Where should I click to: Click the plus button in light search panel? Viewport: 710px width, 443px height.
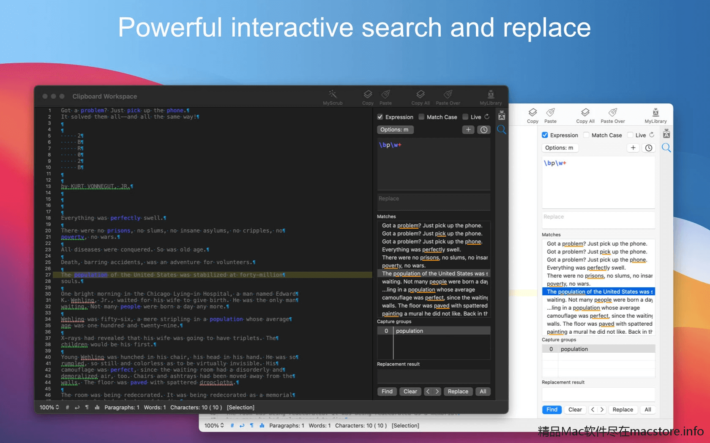pyautogui.click(x=633, y=148)
